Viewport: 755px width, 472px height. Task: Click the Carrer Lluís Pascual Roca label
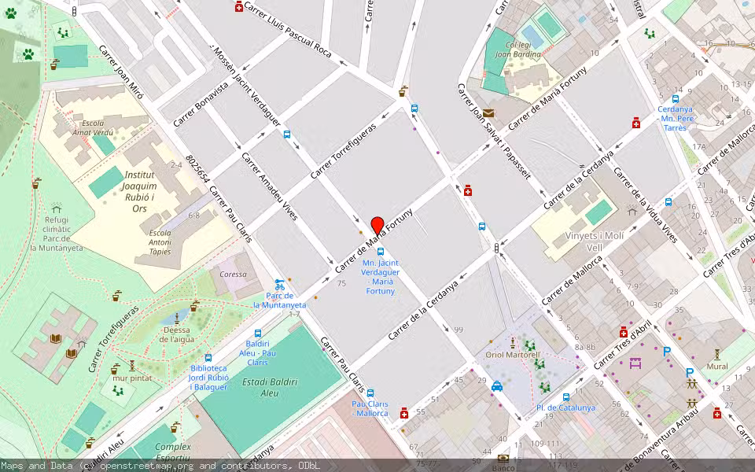tap(288, 30)
